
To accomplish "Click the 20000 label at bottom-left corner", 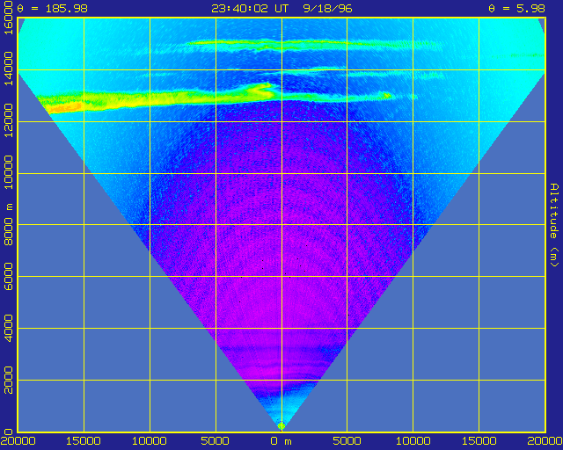I will point(18,441).
